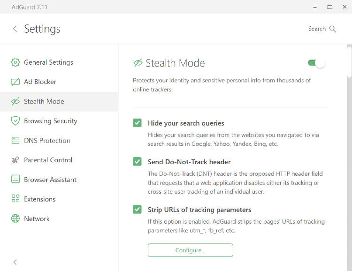Open the Extensions settings section
This screenshot has width=352, height=271.
click(40, 199)
